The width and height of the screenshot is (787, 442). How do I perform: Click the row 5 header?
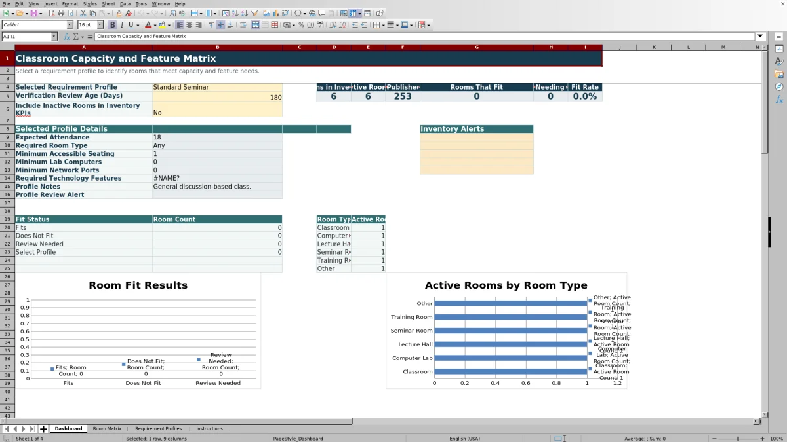click(x=7, y=96)
